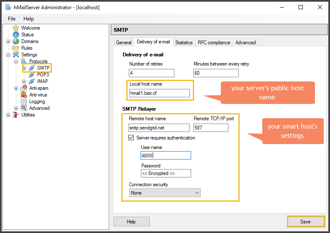This screenshot has width=330, height=233.
Task: Click the Domains globe icon
Action: click(x=16, y=41)
